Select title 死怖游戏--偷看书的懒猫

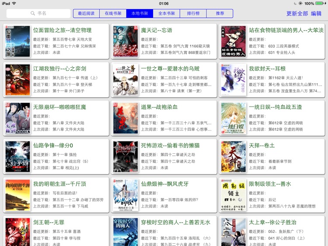[170, 146]
